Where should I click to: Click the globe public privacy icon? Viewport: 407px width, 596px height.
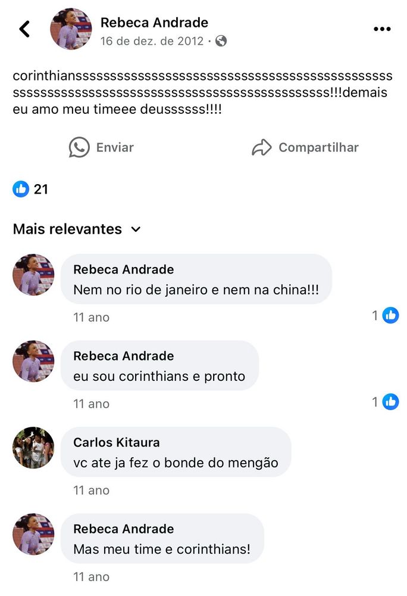click(221, 41)
